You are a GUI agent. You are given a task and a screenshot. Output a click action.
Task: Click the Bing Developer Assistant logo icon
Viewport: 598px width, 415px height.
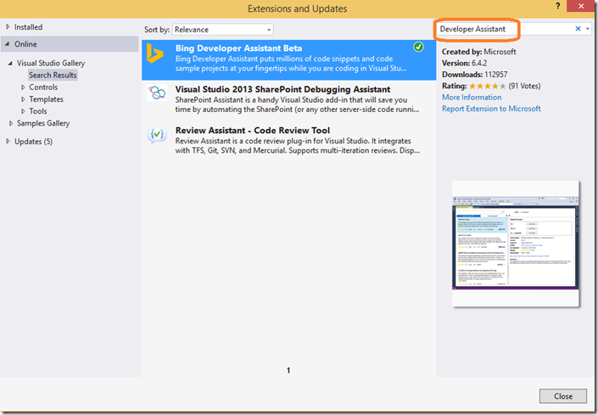point(155,53)
